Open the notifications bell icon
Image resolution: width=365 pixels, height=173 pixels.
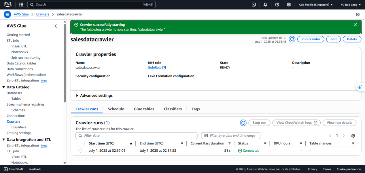tap(265, 5)
